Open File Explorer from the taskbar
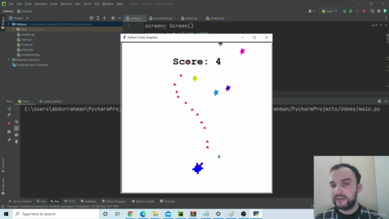This screenshot has height=219, width=389. [156, 214]
